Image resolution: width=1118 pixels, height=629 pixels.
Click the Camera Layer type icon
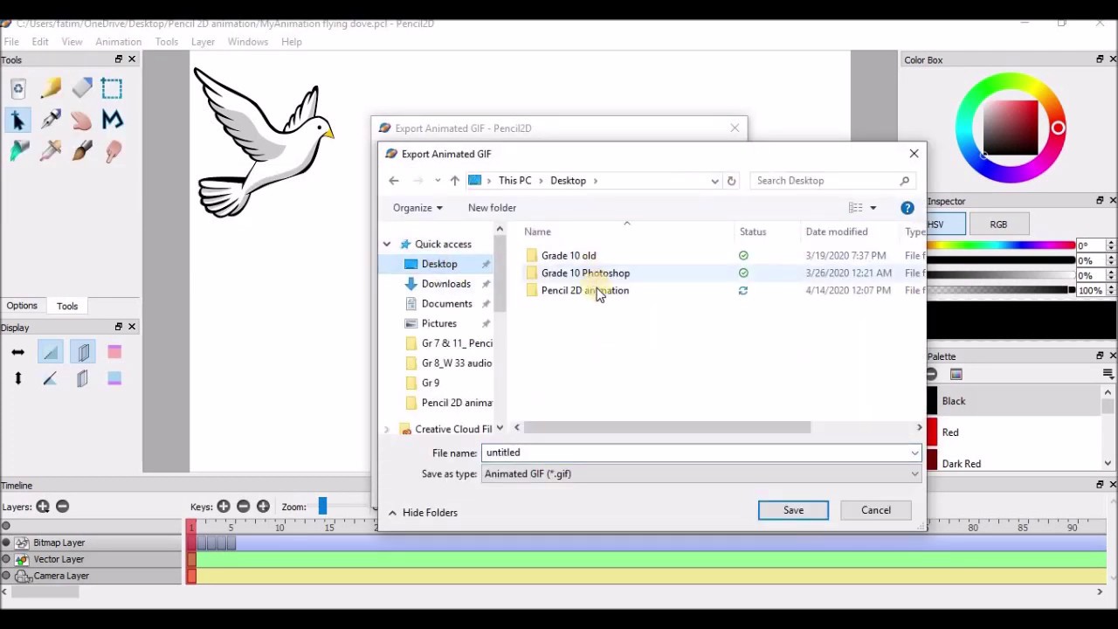point(22,576)
